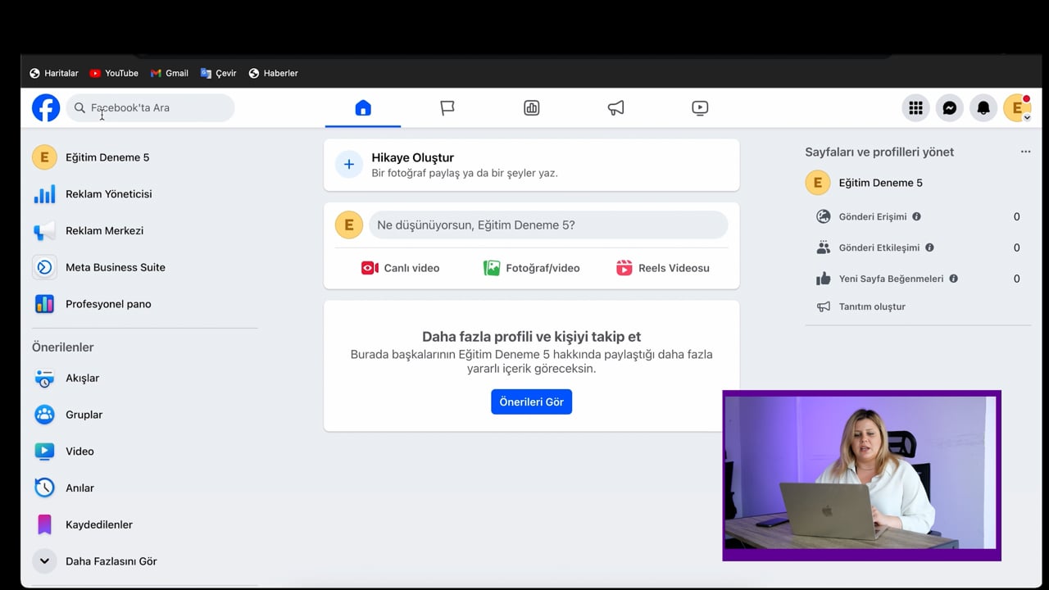Image resolution: width=1049 pixels, height=590 pixels.
Task: Click the Gönderi Etkileşimi info icon
Action: [x=929, y=247]
